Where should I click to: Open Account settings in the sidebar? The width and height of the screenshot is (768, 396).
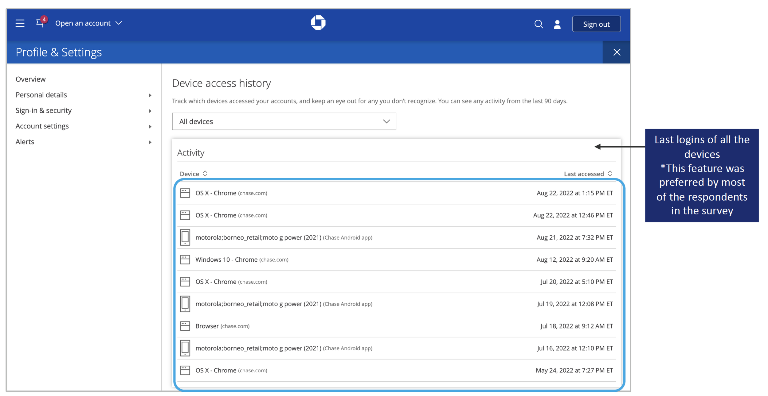(42, 126)
